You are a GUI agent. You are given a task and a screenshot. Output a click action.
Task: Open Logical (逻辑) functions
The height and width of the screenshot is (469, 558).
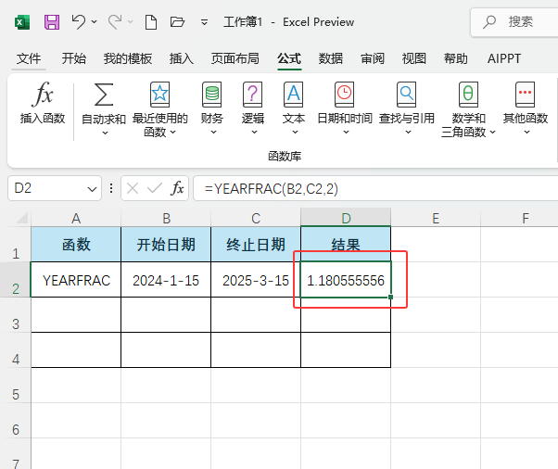253,108
